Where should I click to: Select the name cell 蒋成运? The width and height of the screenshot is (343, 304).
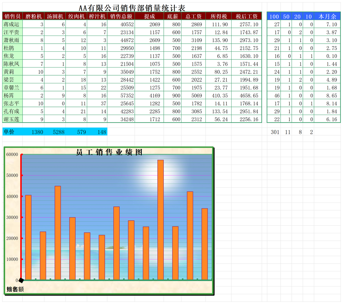(x=12, y=24)
